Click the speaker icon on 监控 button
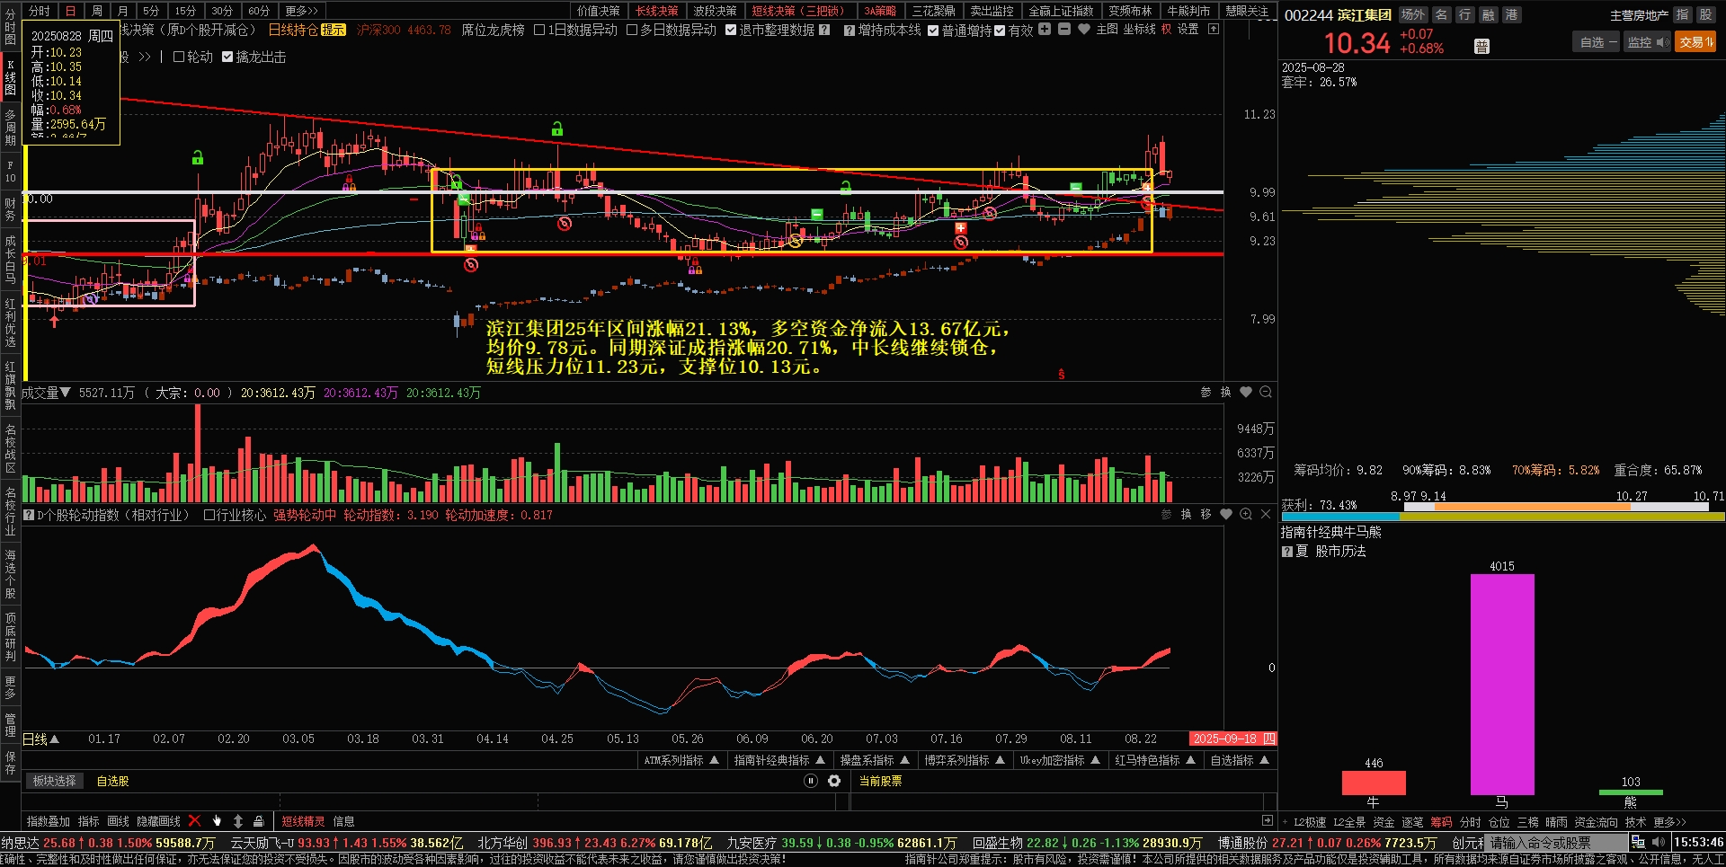This screenshot has width=1726, height=867. 1662,42
